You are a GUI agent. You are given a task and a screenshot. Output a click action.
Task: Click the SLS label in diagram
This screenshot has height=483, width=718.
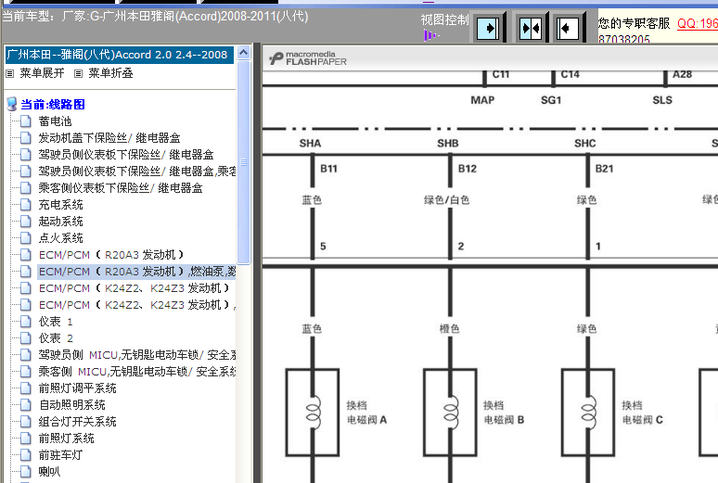662,100
